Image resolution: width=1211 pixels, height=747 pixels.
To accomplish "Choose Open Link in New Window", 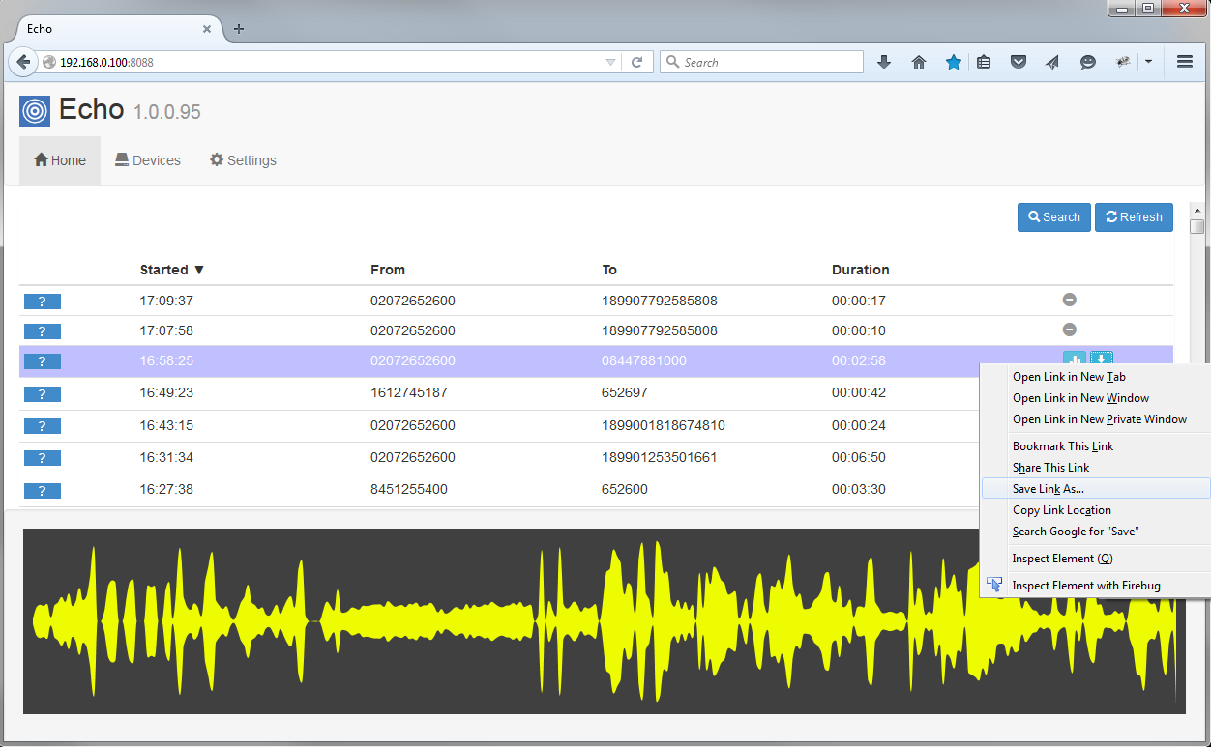I will pos(1095,398).
